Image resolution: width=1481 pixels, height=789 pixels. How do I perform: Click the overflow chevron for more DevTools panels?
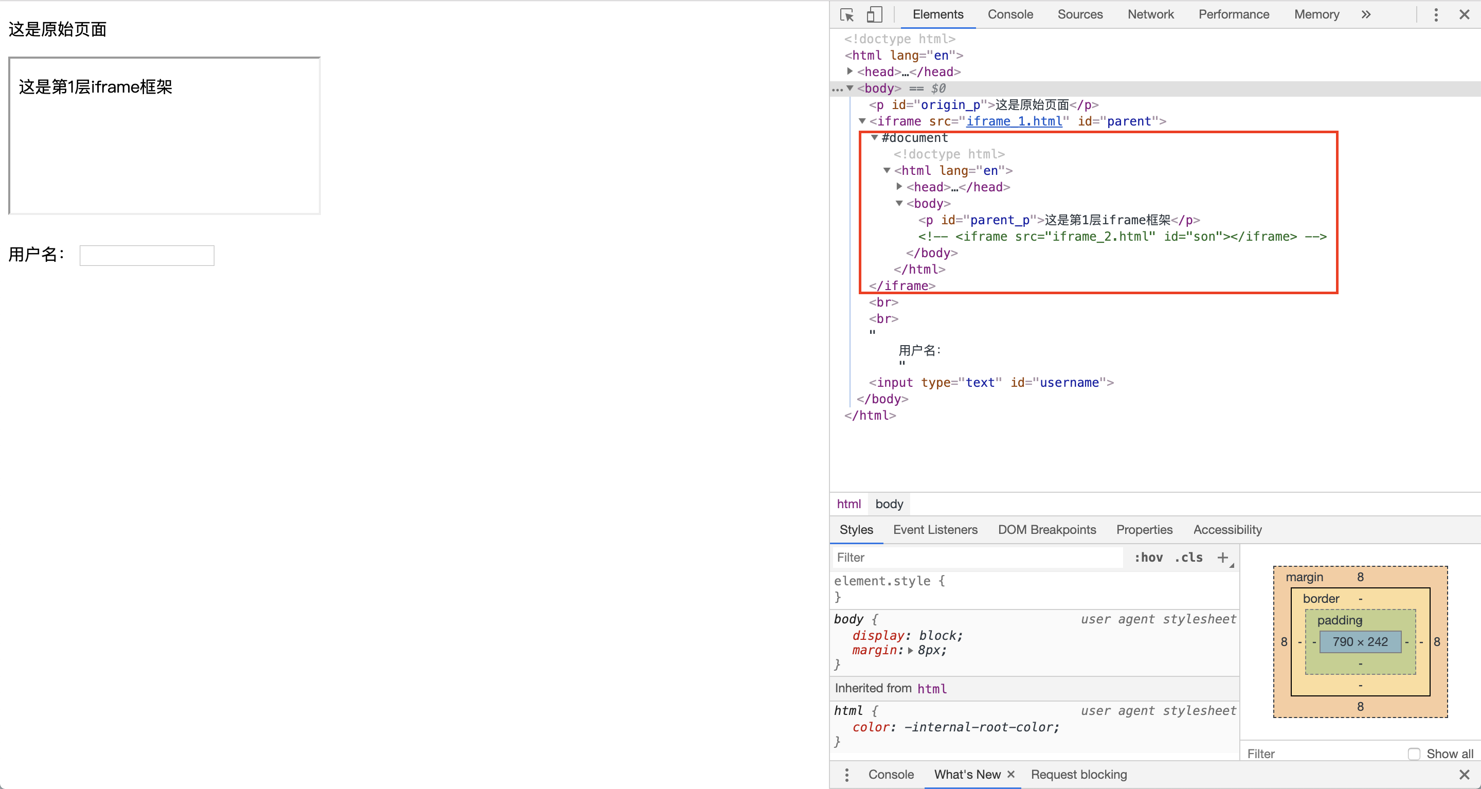point(1366,14)
